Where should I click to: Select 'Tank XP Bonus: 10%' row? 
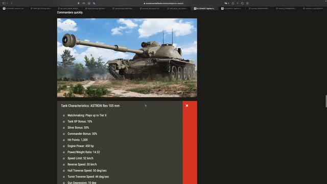80,122
